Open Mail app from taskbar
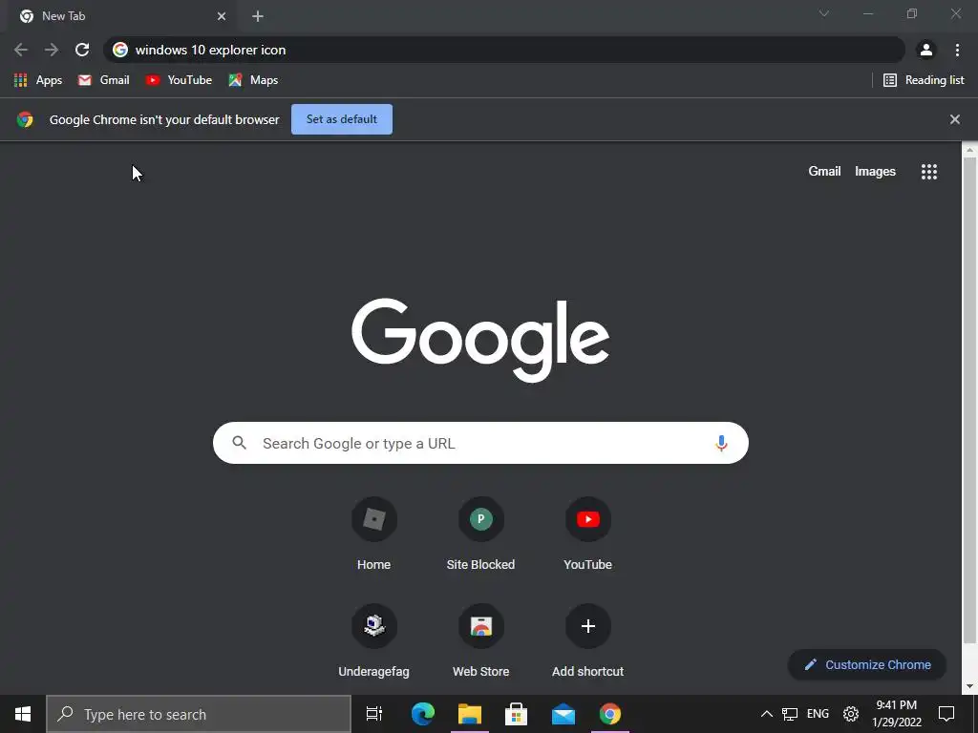The image size is (978, 733). (x=563, y=714)
